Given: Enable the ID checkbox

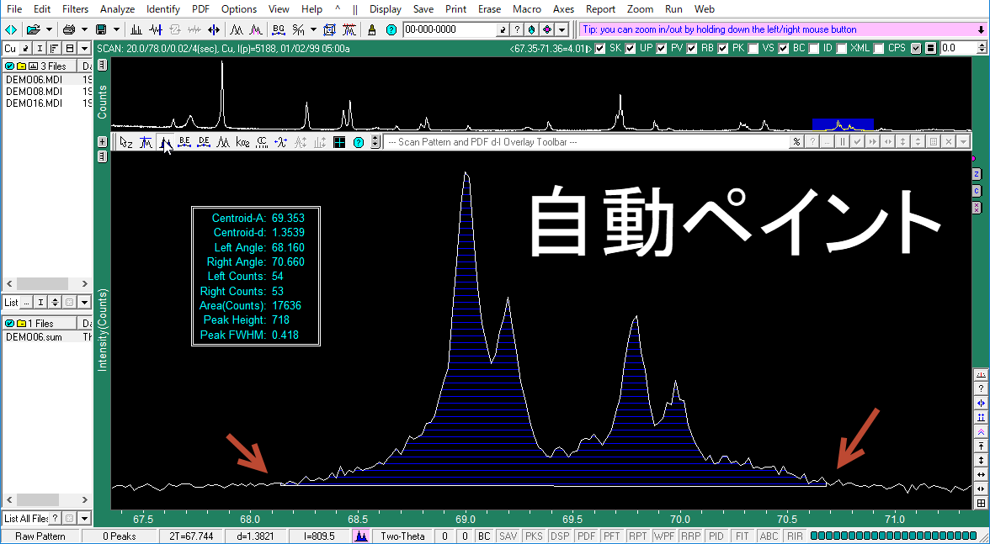Looking at the screenshot, I should 815,48.
